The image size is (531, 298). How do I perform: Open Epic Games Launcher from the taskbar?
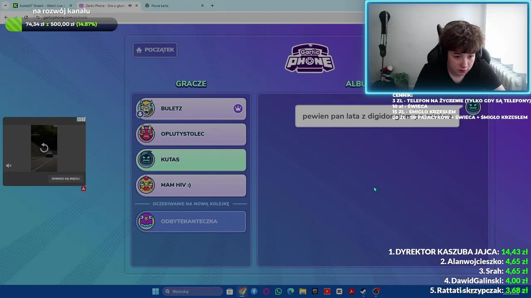[x=315, y=291]
